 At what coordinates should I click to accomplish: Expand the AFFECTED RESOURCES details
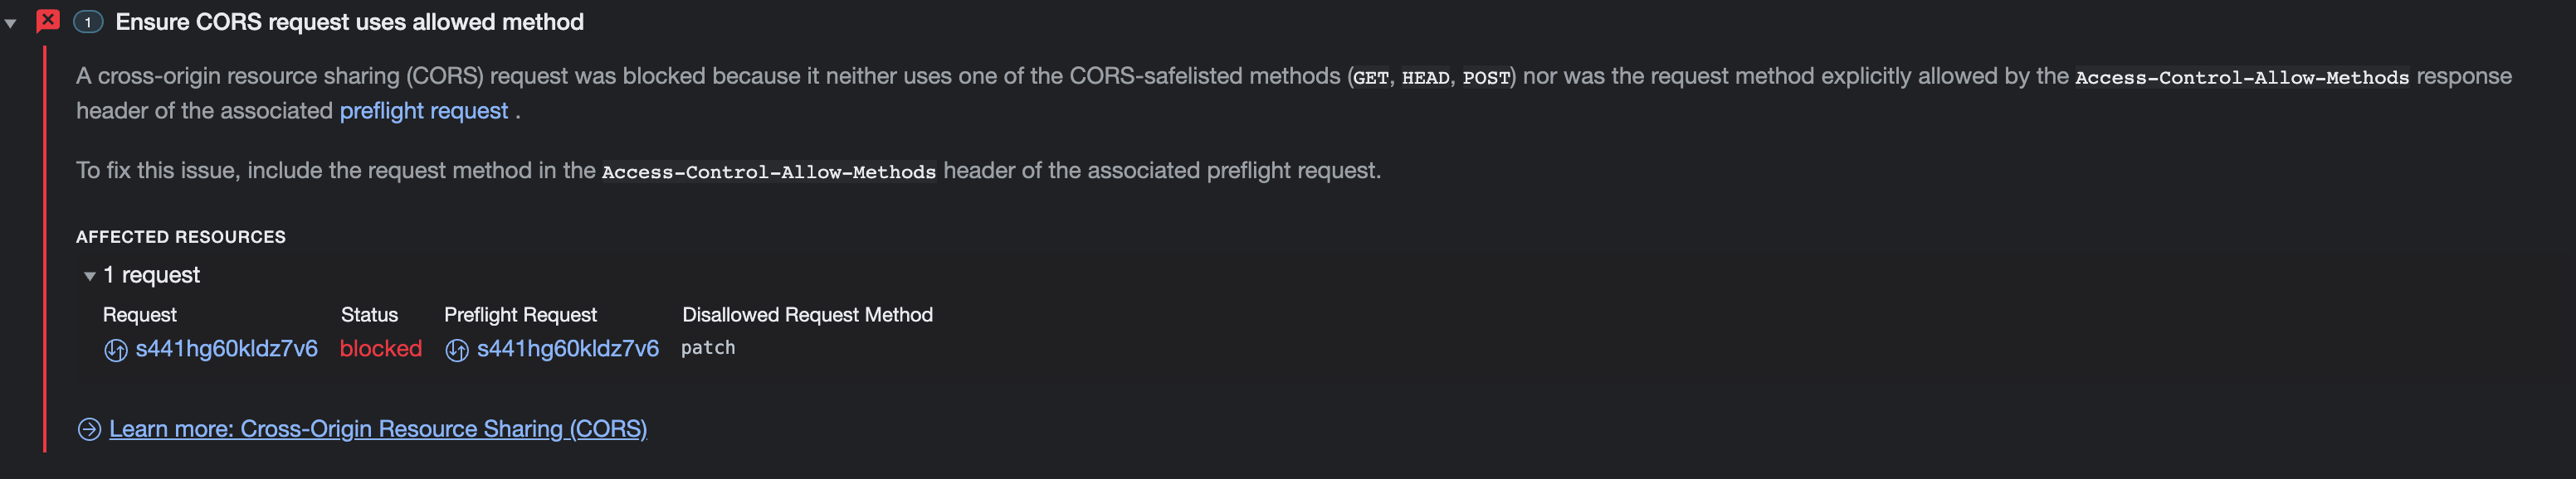tap(181, 236)
